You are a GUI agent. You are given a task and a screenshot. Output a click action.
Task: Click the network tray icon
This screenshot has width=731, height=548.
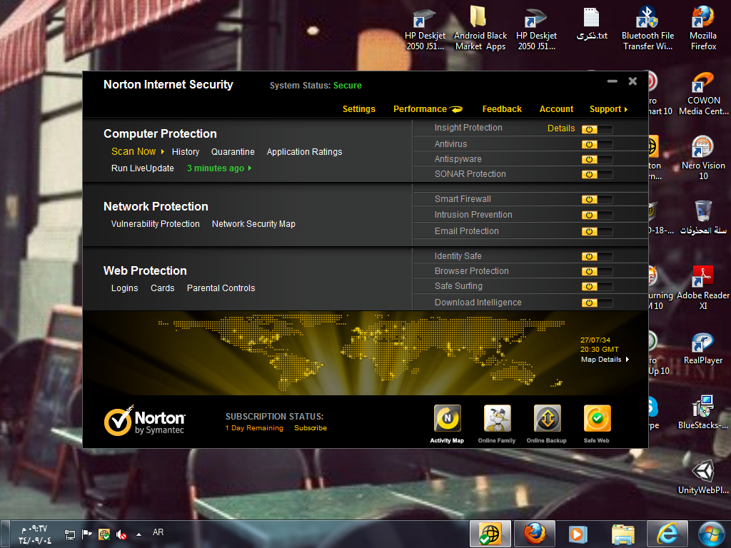point(69,534)
